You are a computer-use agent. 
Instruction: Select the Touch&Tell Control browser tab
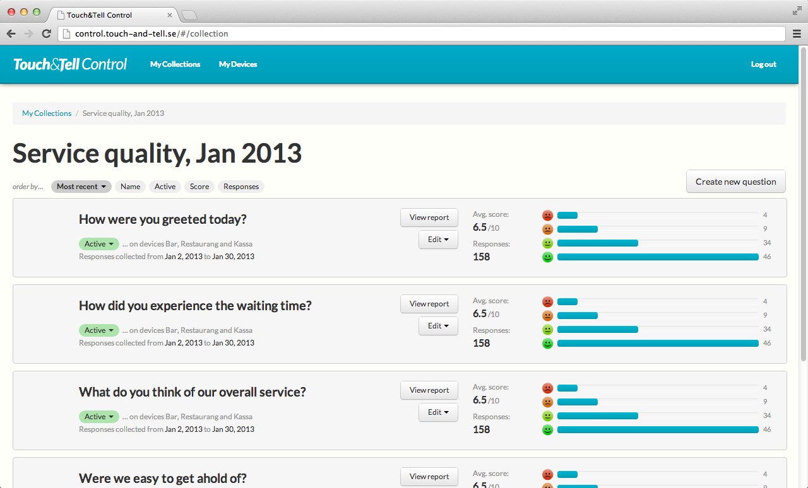[x=114, y=15]
